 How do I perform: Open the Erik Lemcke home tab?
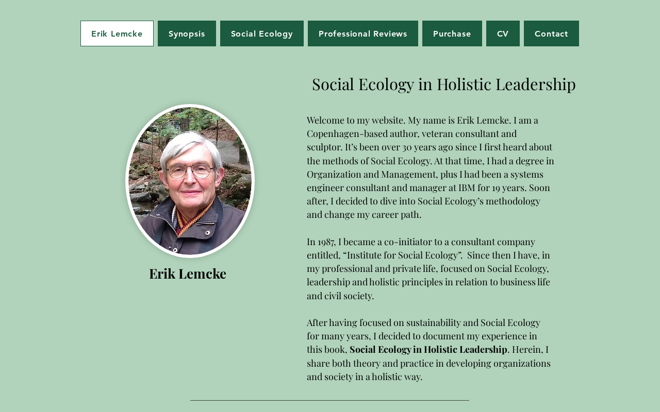tap(117, 33)
